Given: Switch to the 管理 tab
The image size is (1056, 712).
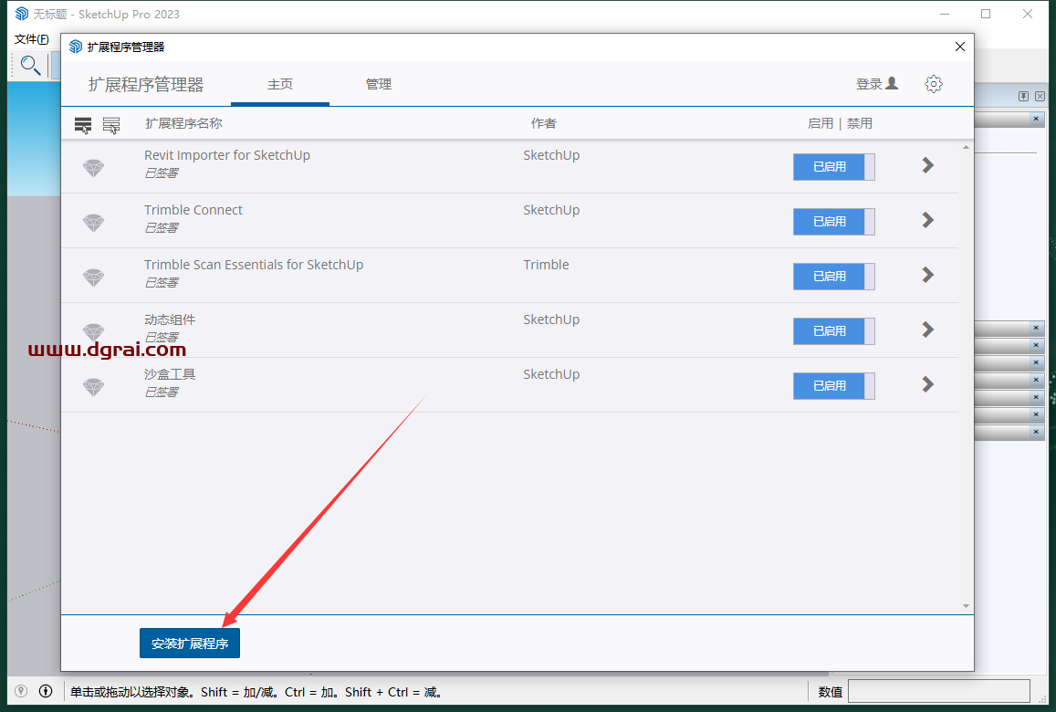Looking at the screenshot, I should point(379,84).
